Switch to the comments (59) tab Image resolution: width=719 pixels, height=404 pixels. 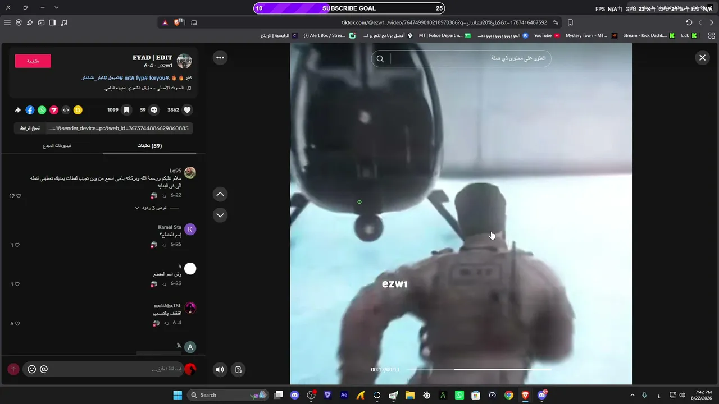click(150, 146)
